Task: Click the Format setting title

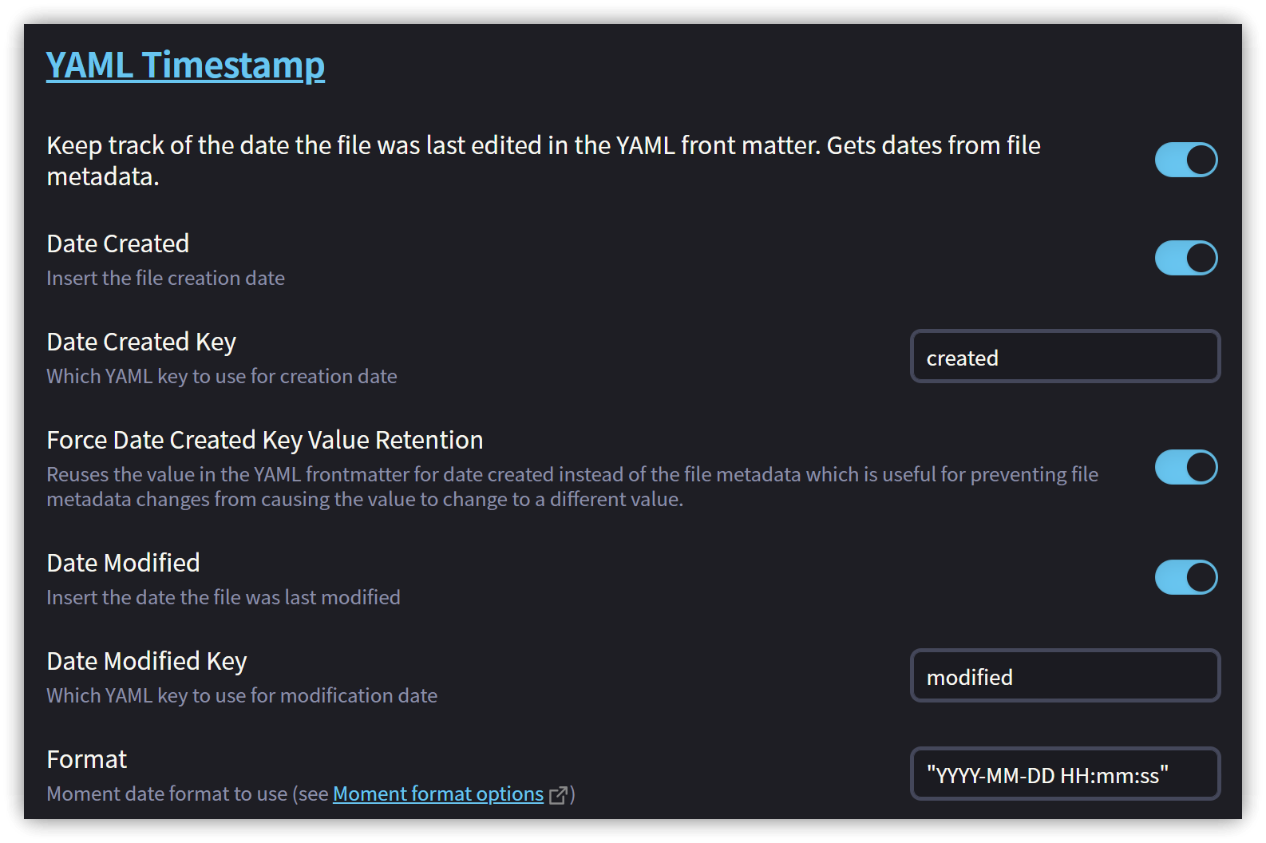Action: tap(87, 759)
